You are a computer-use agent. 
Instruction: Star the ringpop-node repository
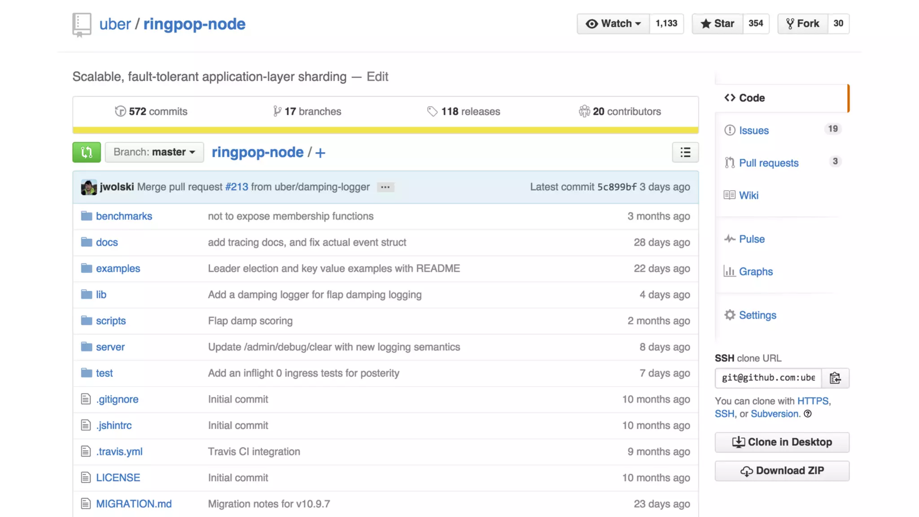click(x=718, y=23)
